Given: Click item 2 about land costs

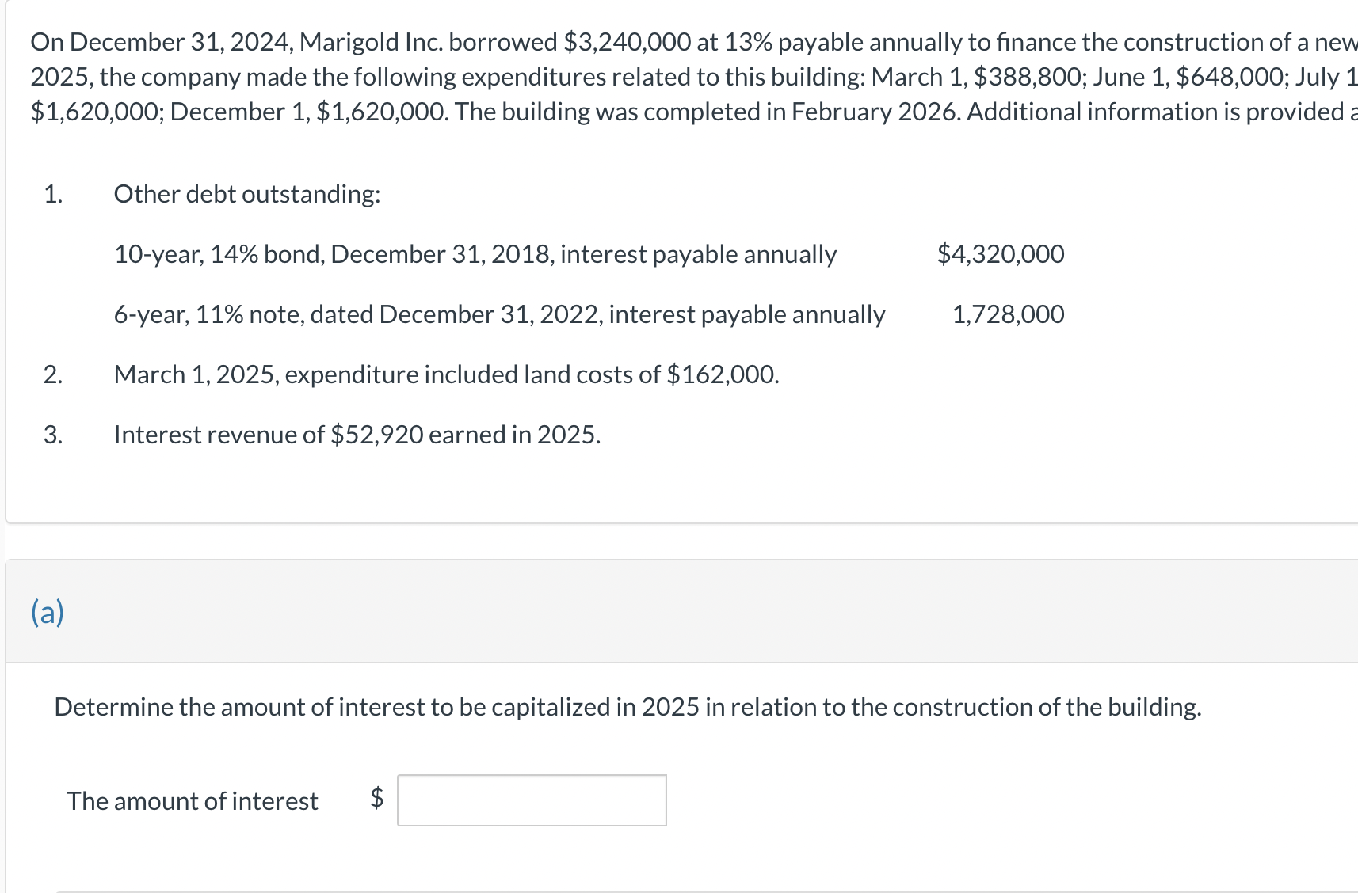Looking at the screenshot, I should pos(446,374).
